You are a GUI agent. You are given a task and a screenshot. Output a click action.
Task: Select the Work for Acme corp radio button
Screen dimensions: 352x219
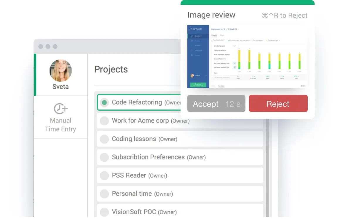104,121
